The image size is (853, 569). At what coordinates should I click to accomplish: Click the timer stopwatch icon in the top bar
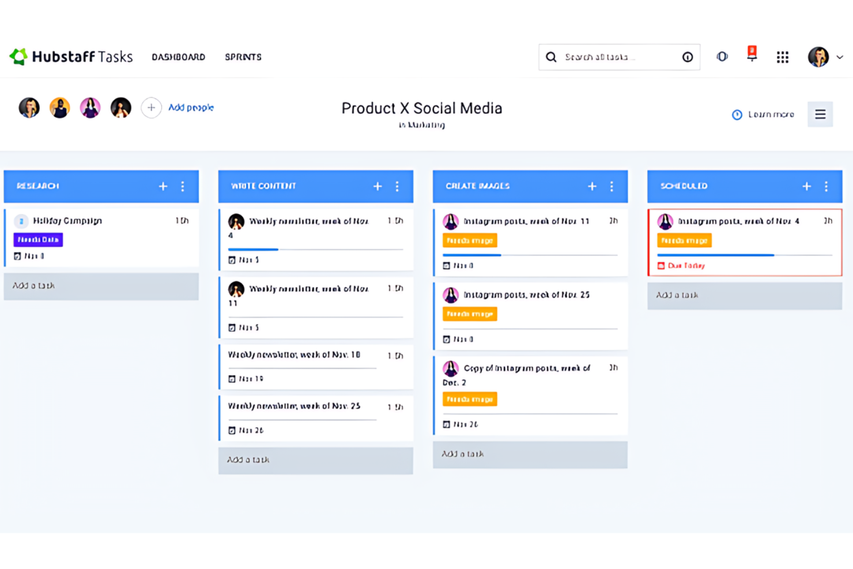[722, 56]
